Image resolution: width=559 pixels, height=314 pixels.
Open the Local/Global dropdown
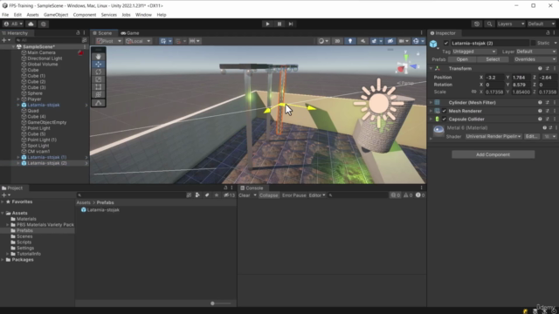click(x=138, y=41)
